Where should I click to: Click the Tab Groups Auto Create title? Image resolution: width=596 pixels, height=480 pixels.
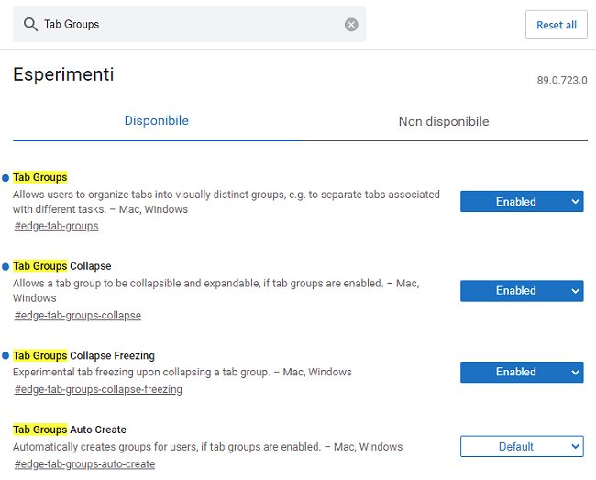(69, 430)
